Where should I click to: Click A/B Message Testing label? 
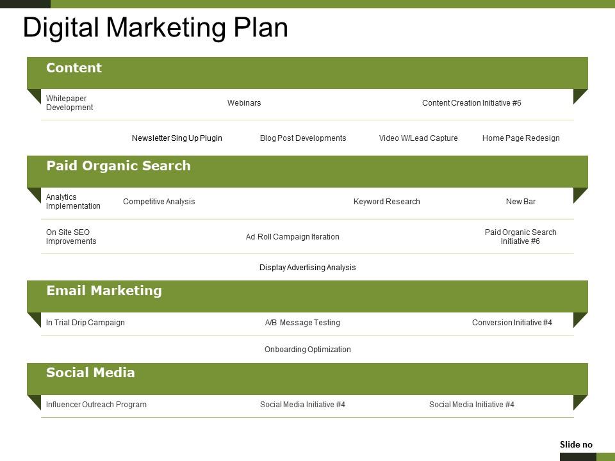(302, 322)
